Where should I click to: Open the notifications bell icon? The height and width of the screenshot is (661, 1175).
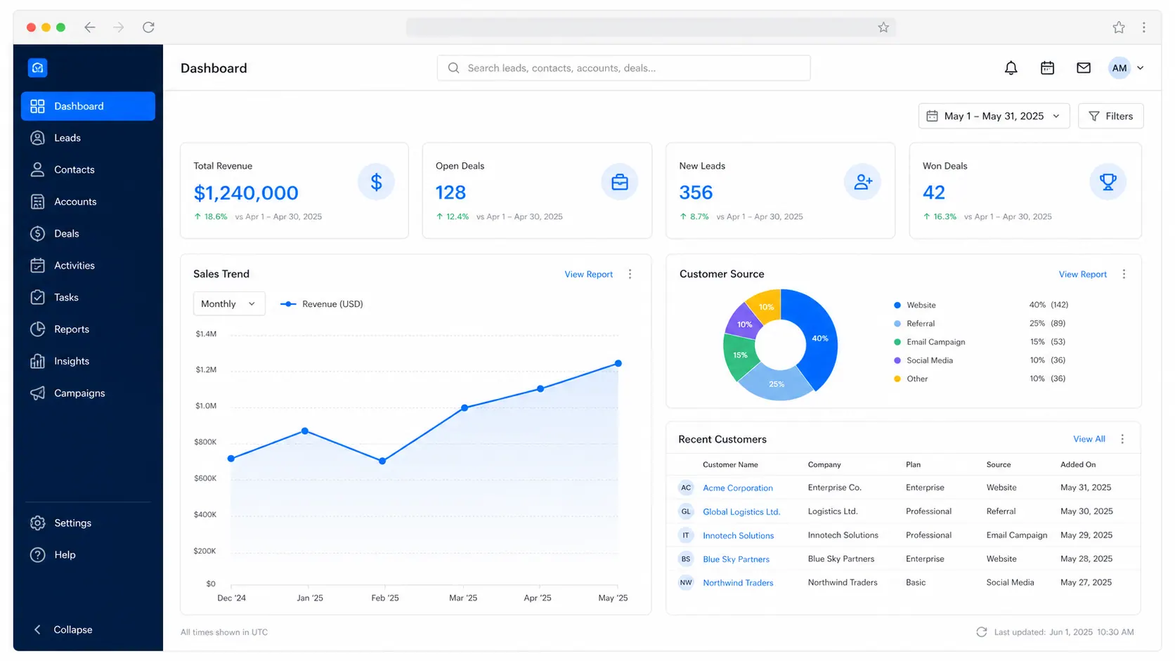[1011, 68]
